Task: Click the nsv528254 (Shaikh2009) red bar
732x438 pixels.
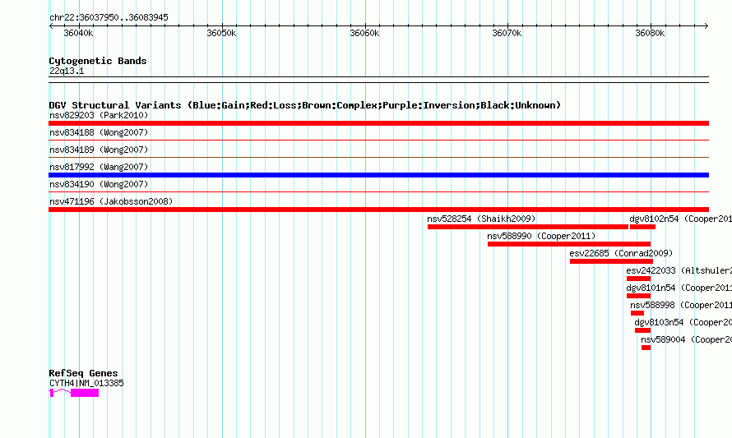Action: coord(528,227)
